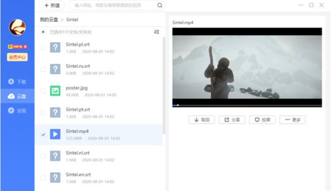This screenshot has height=191, width=331.
Task: Seek on the video preview progress bar
Action: click(247, 105)
